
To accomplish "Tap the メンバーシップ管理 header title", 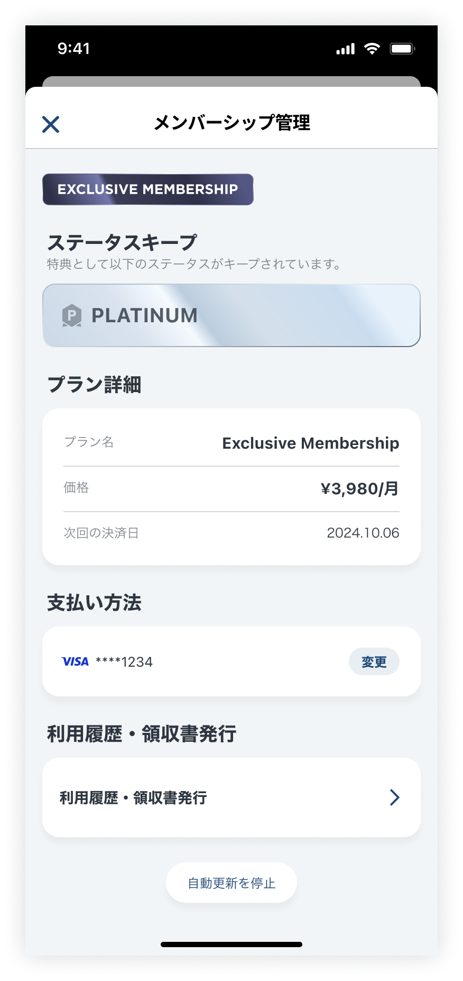I will coord(232,123).
